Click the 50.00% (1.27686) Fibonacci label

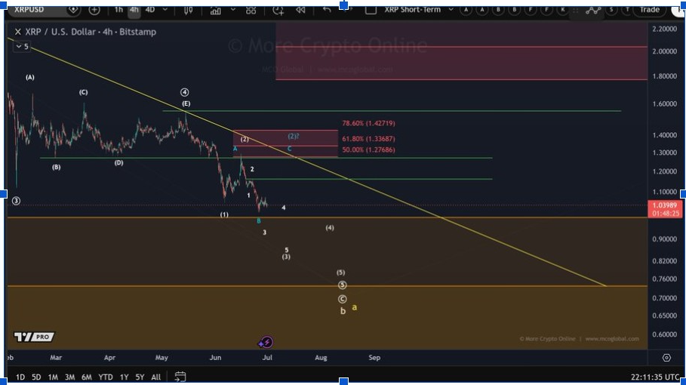(368, 149)
